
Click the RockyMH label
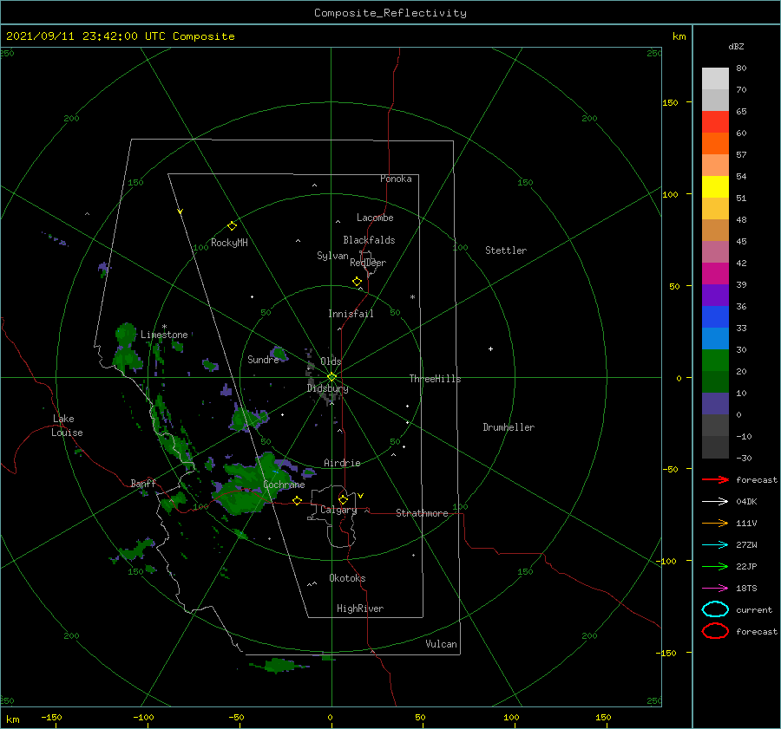click(x=229, y=243)
